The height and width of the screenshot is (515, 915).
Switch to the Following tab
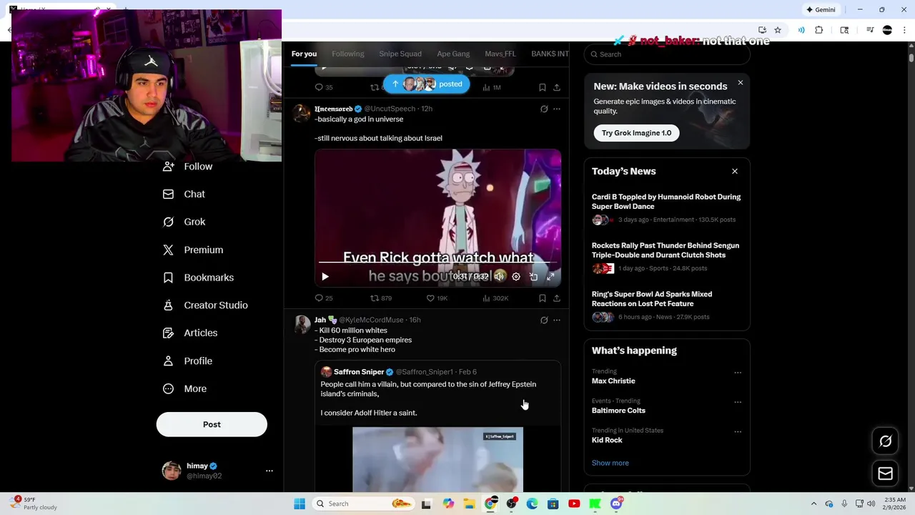[348, 54]
